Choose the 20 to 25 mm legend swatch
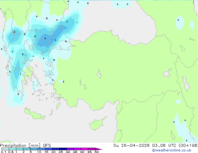This screenshot has width=198, height=153. (56, 149)
